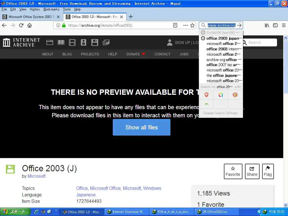Screen dimensions: 288x216
Task: Click the Favorite button
Action: click(x=233, y=171)
